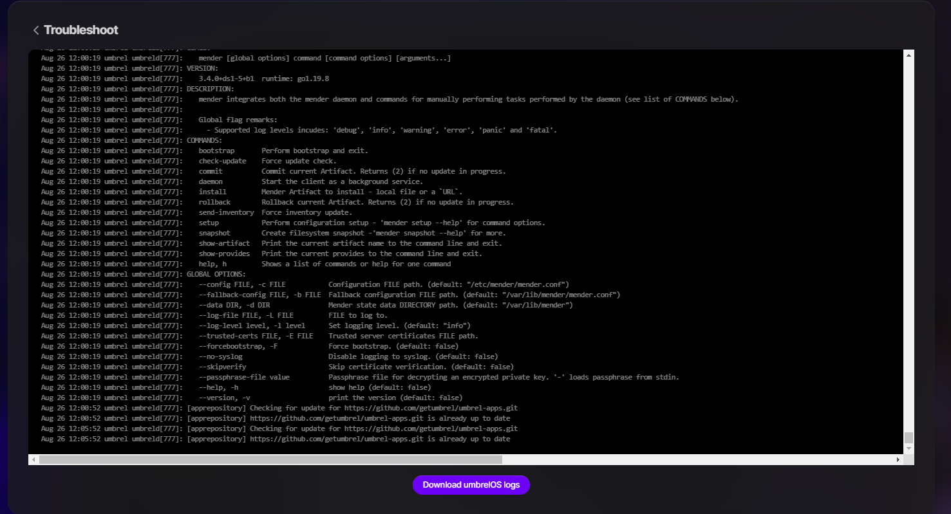The width and height of the screenshot is (951, 514).
Task: Click the 'COMMANDS:' log line
Action: pyautogui.click(x=131, y=140)
